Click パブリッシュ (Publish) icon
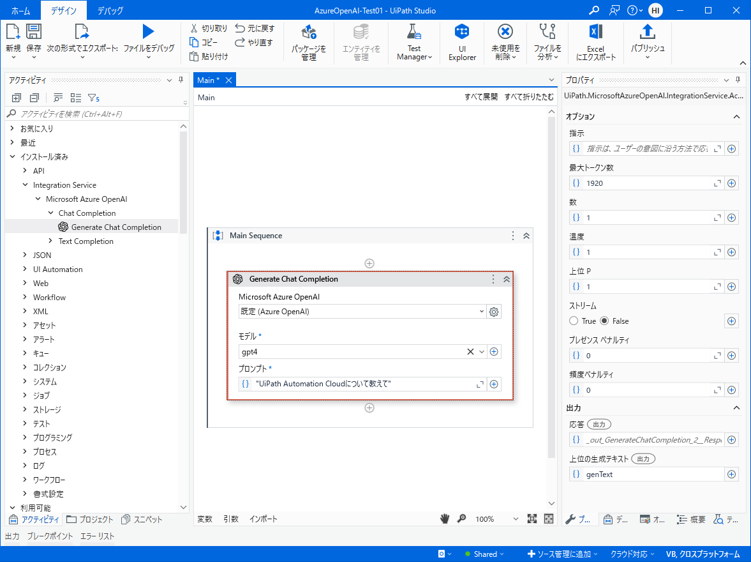This screenshot has height=562, width=751. coord(648,32)
